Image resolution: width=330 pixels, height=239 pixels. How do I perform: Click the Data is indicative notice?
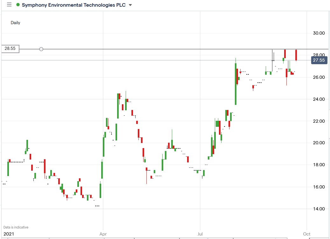15,227
